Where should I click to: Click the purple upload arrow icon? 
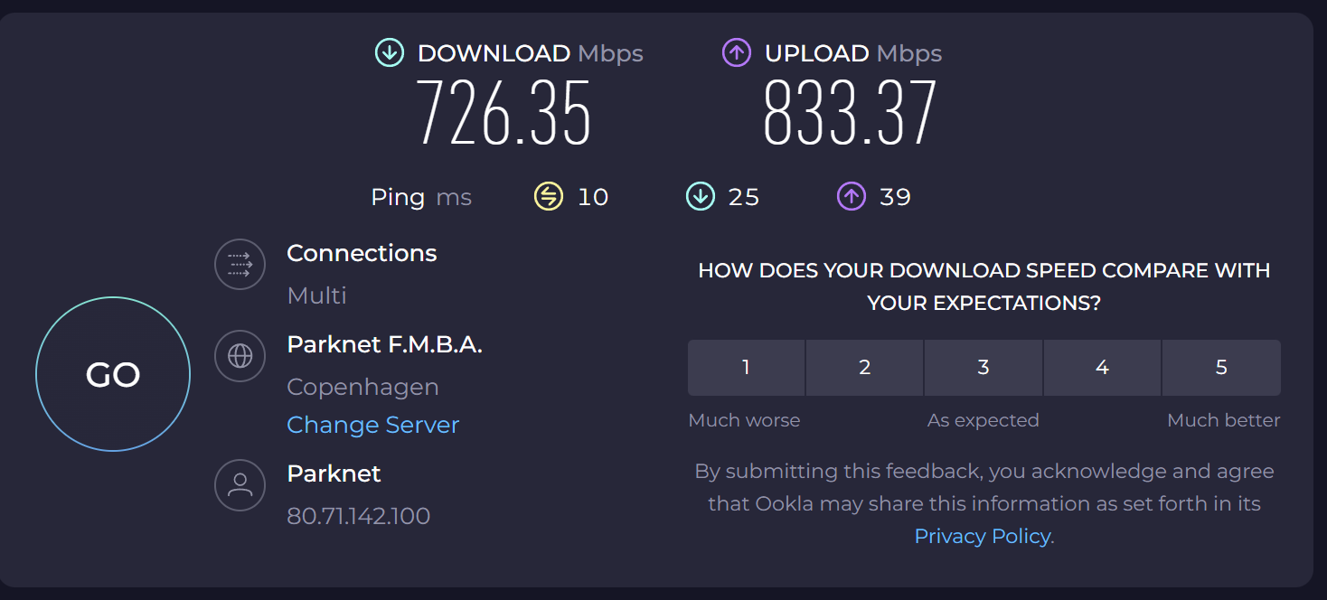click(737, 53)
